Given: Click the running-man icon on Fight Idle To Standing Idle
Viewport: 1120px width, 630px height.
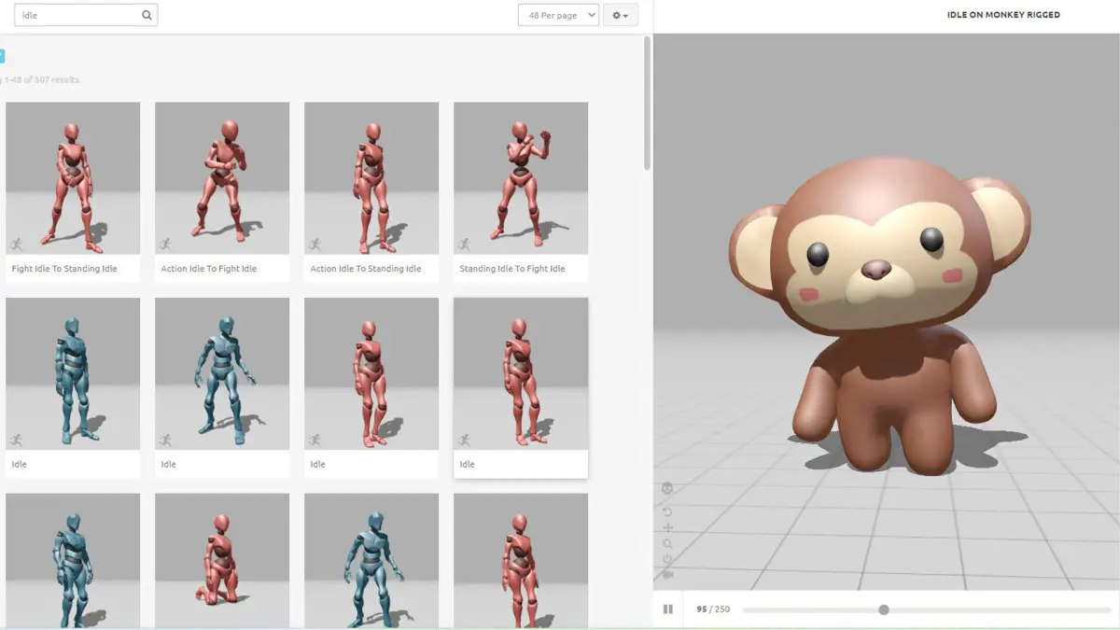Looking at the screenshot, I should click(x=16, y=245).
